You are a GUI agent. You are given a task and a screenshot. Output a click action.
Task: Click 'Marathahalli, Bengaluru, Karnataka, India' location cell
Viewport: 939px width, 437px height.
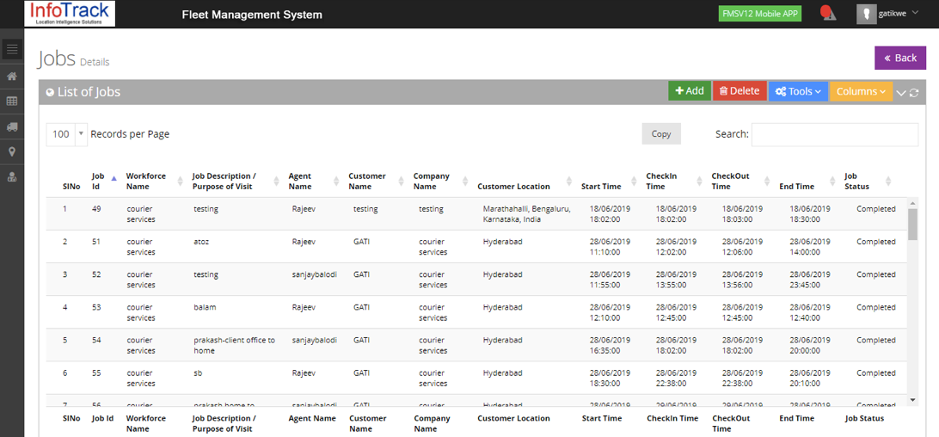point(526,214)
